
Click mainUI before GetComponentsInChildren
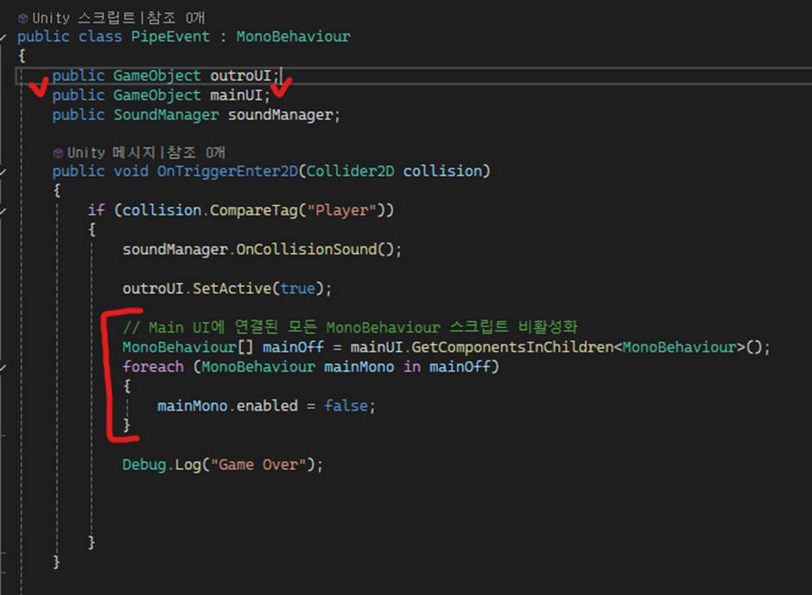pyautogui.click(x=377, y=347)
